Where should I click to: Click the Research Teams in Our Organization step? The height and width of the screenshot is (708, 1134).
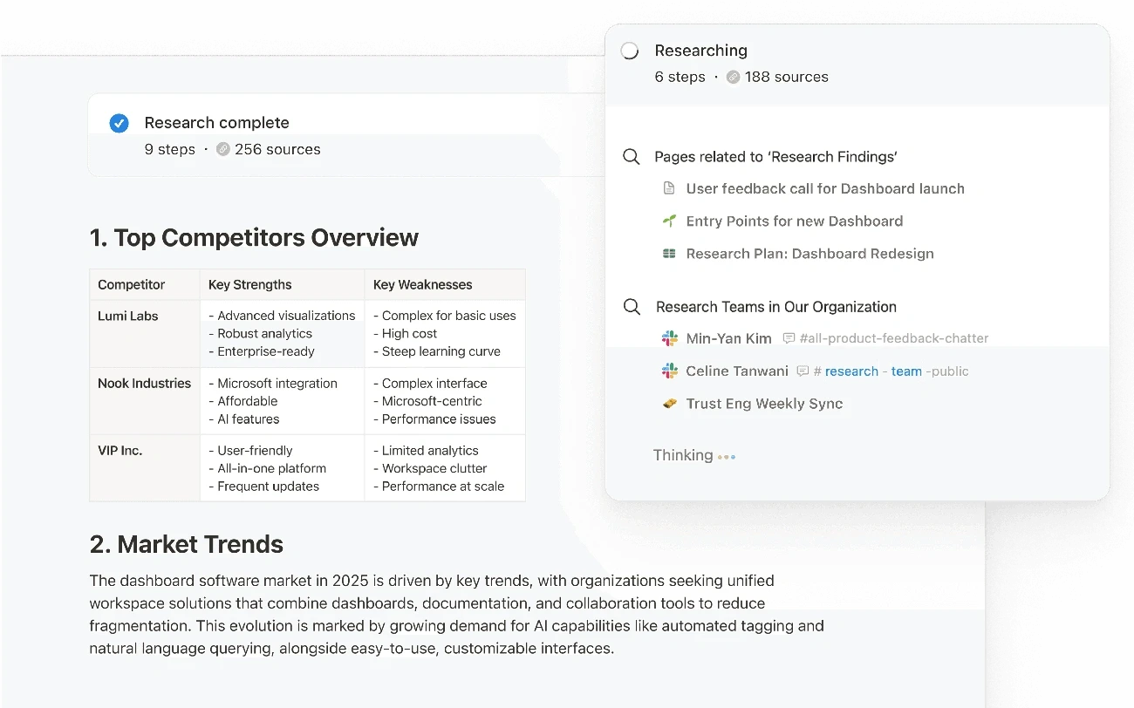776,307
